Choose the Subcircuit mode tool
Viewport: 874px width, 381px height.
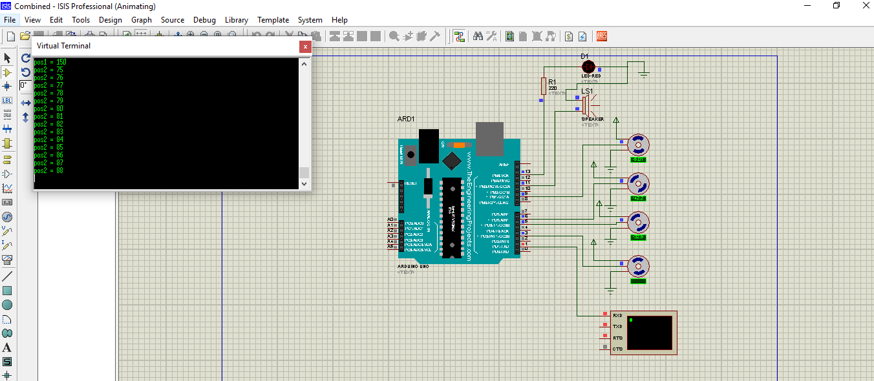pyautogui.click(x=7, y=143)
